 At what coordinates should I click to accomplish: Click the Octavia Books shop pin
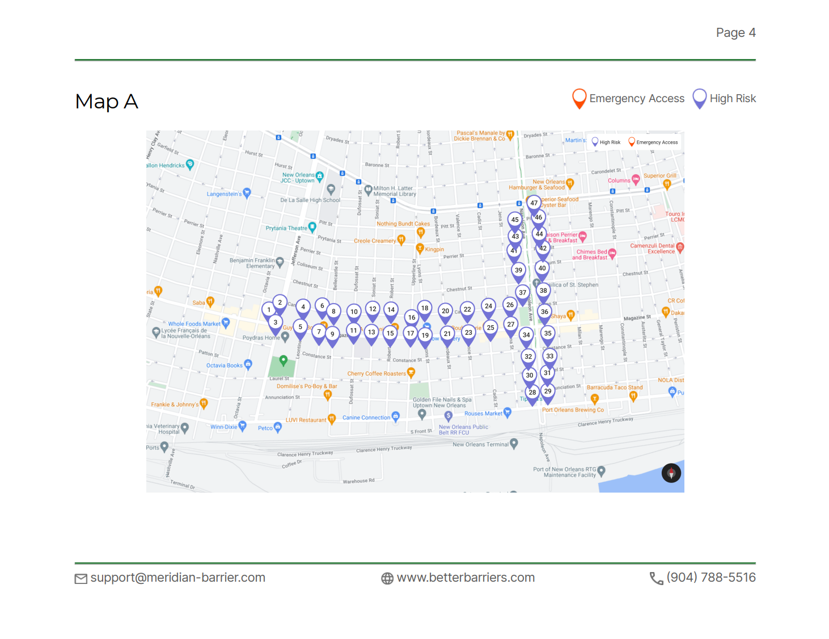coord(248,364)
